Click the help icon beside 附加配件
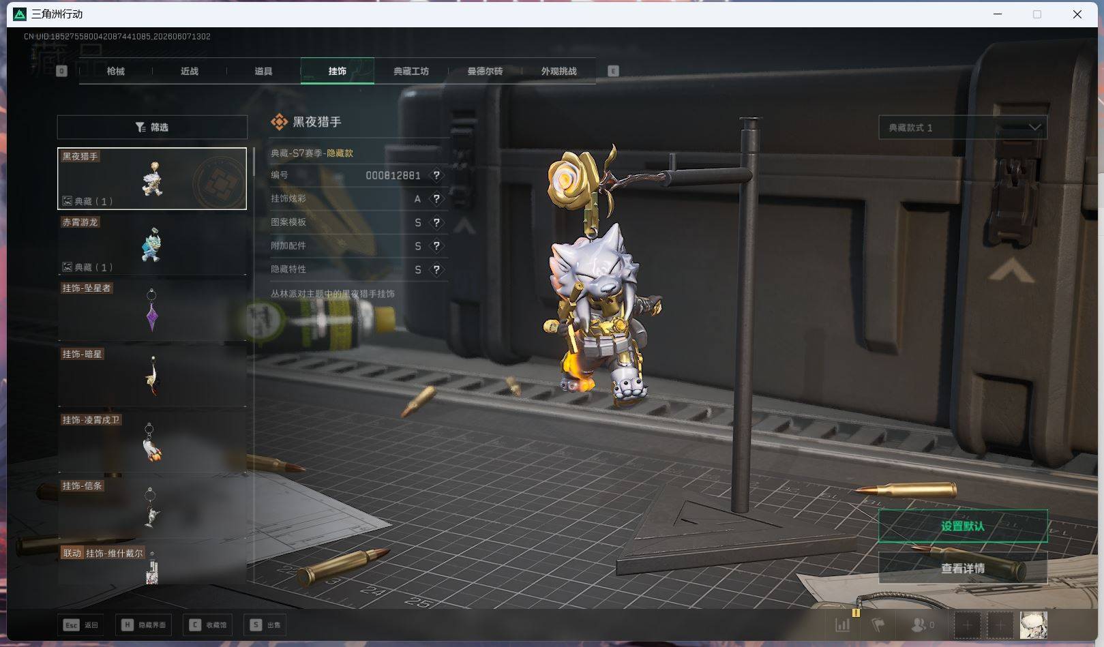Screen dimensions: 1104x647 pos(436,246)
